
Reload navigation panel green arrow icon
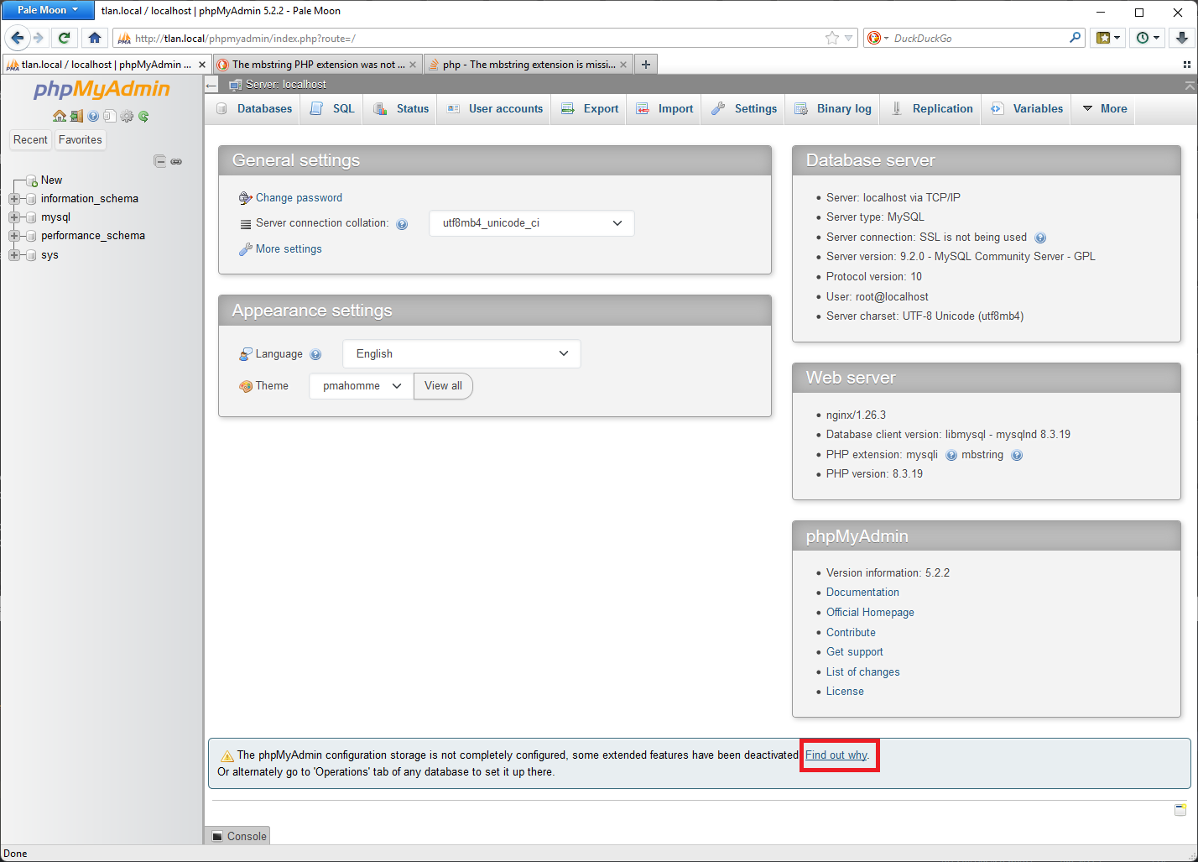143,117
